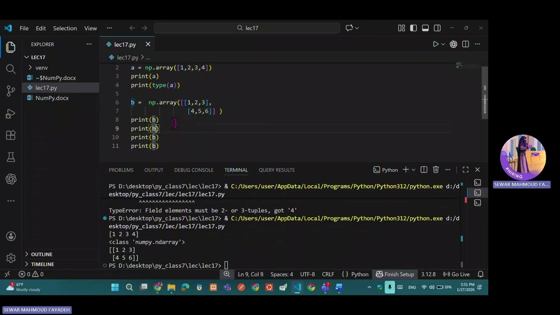
Task: Click the OpenAI icon in the editor toolbar
Action: click(453, 44)
